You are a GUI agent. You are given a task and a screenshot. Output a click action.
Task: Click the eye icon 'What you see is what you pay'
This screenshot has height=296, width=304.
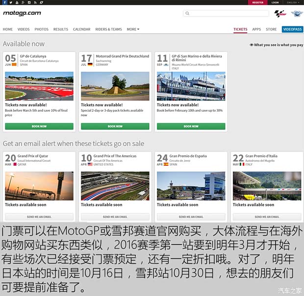[x=252, y=45]
